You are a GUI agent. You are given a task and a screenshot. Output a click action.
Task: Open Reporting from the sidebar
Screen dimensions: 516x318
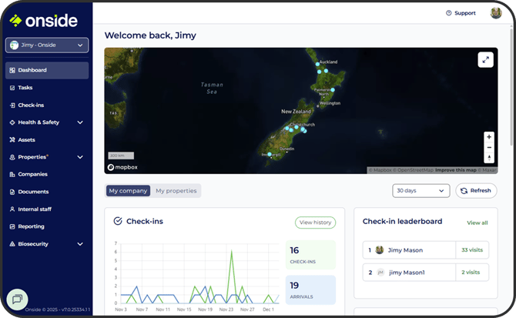tap(31, 226)
